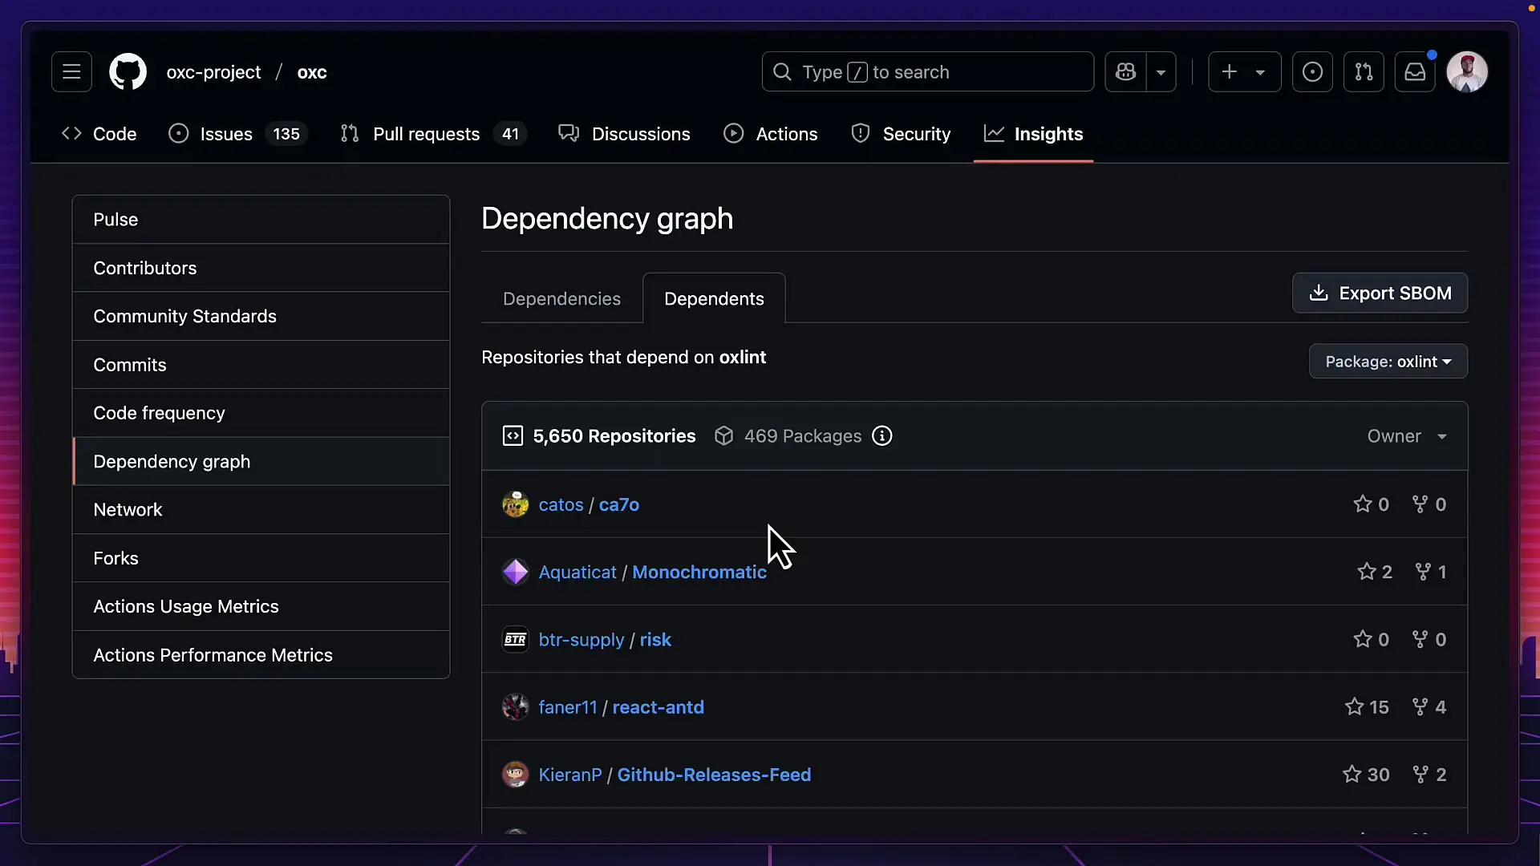Viewport: 1540px width, 866px height.
Task: Open the hamburger navigation menu
Action: 71,72
